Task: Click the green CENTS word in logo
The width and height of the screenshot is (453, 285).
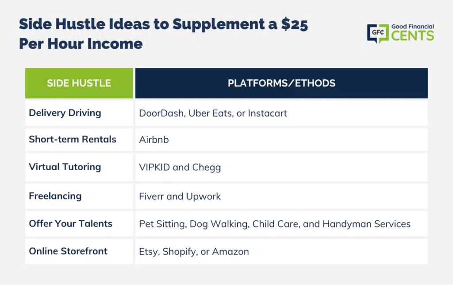Action: point(413,36)
